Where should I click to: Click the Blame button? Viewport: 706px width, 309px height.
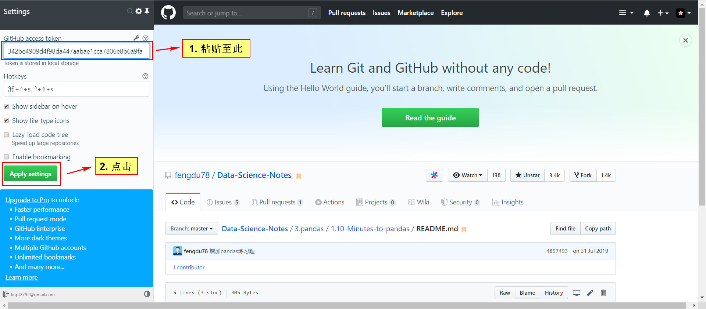pyautogui.click(x=527, y=293)
